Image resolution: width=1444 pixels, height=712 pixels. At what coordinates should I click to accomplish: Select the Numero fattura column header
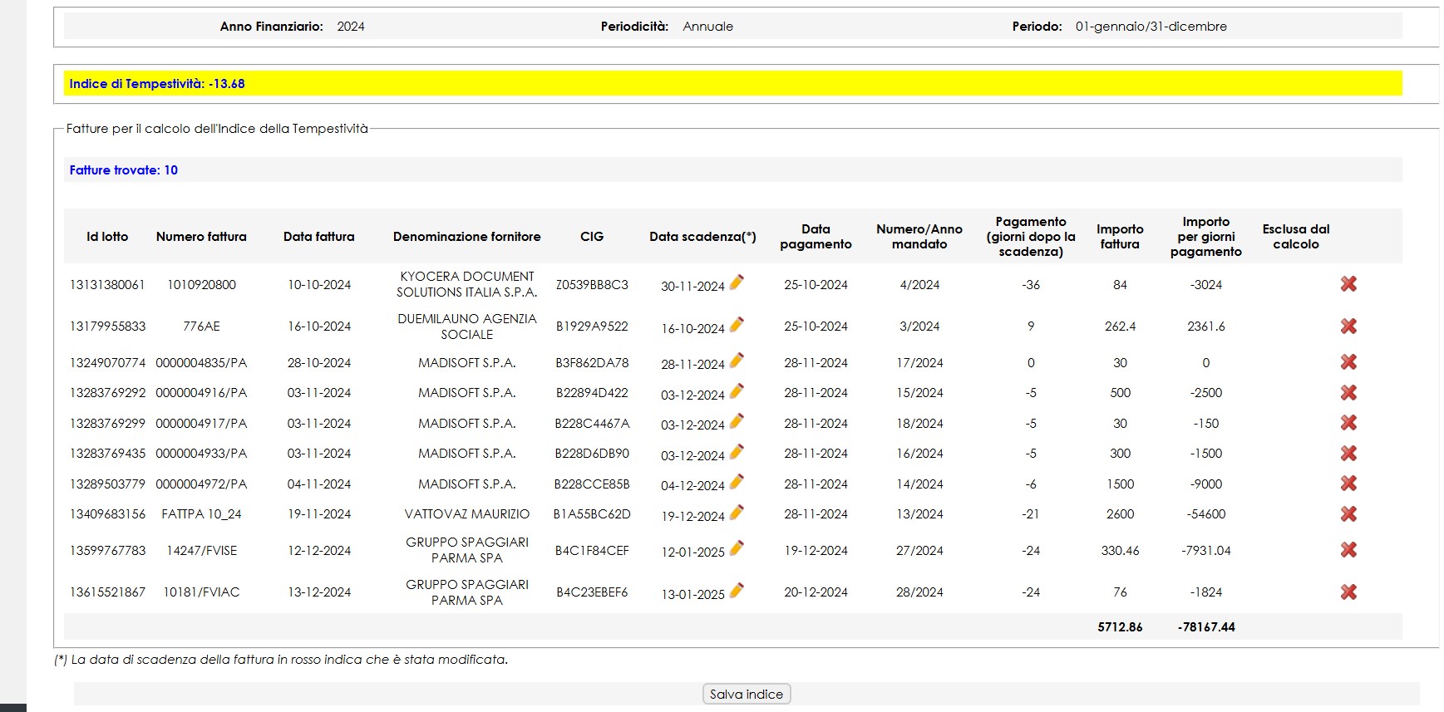tap(201, 237)
